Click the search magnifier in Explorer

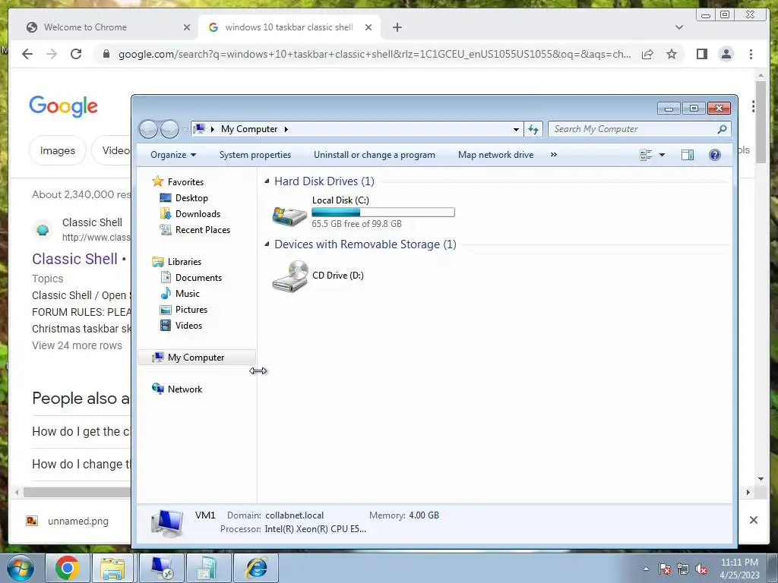(x=722, y=129)
